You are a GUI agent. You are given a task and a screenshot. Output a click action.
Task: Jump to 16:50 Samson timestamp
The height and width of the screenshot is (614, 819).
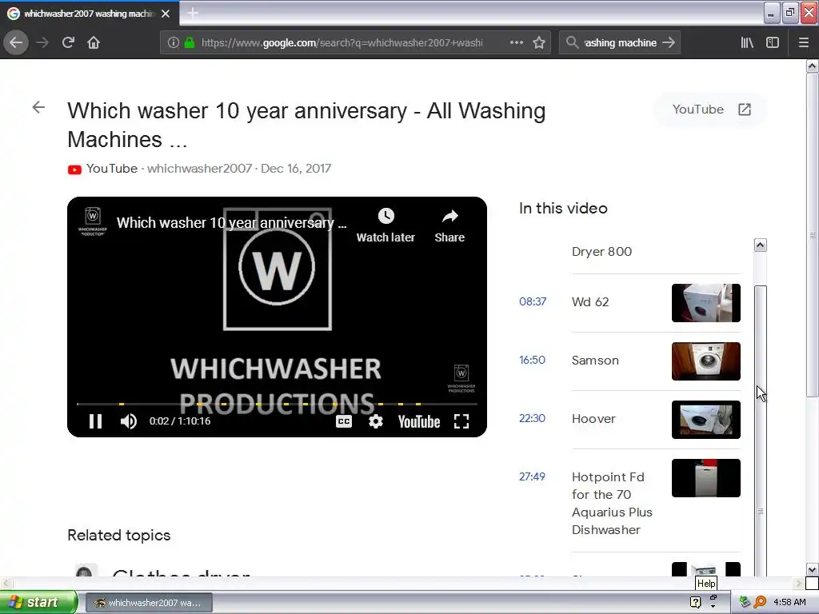(532, 361)
